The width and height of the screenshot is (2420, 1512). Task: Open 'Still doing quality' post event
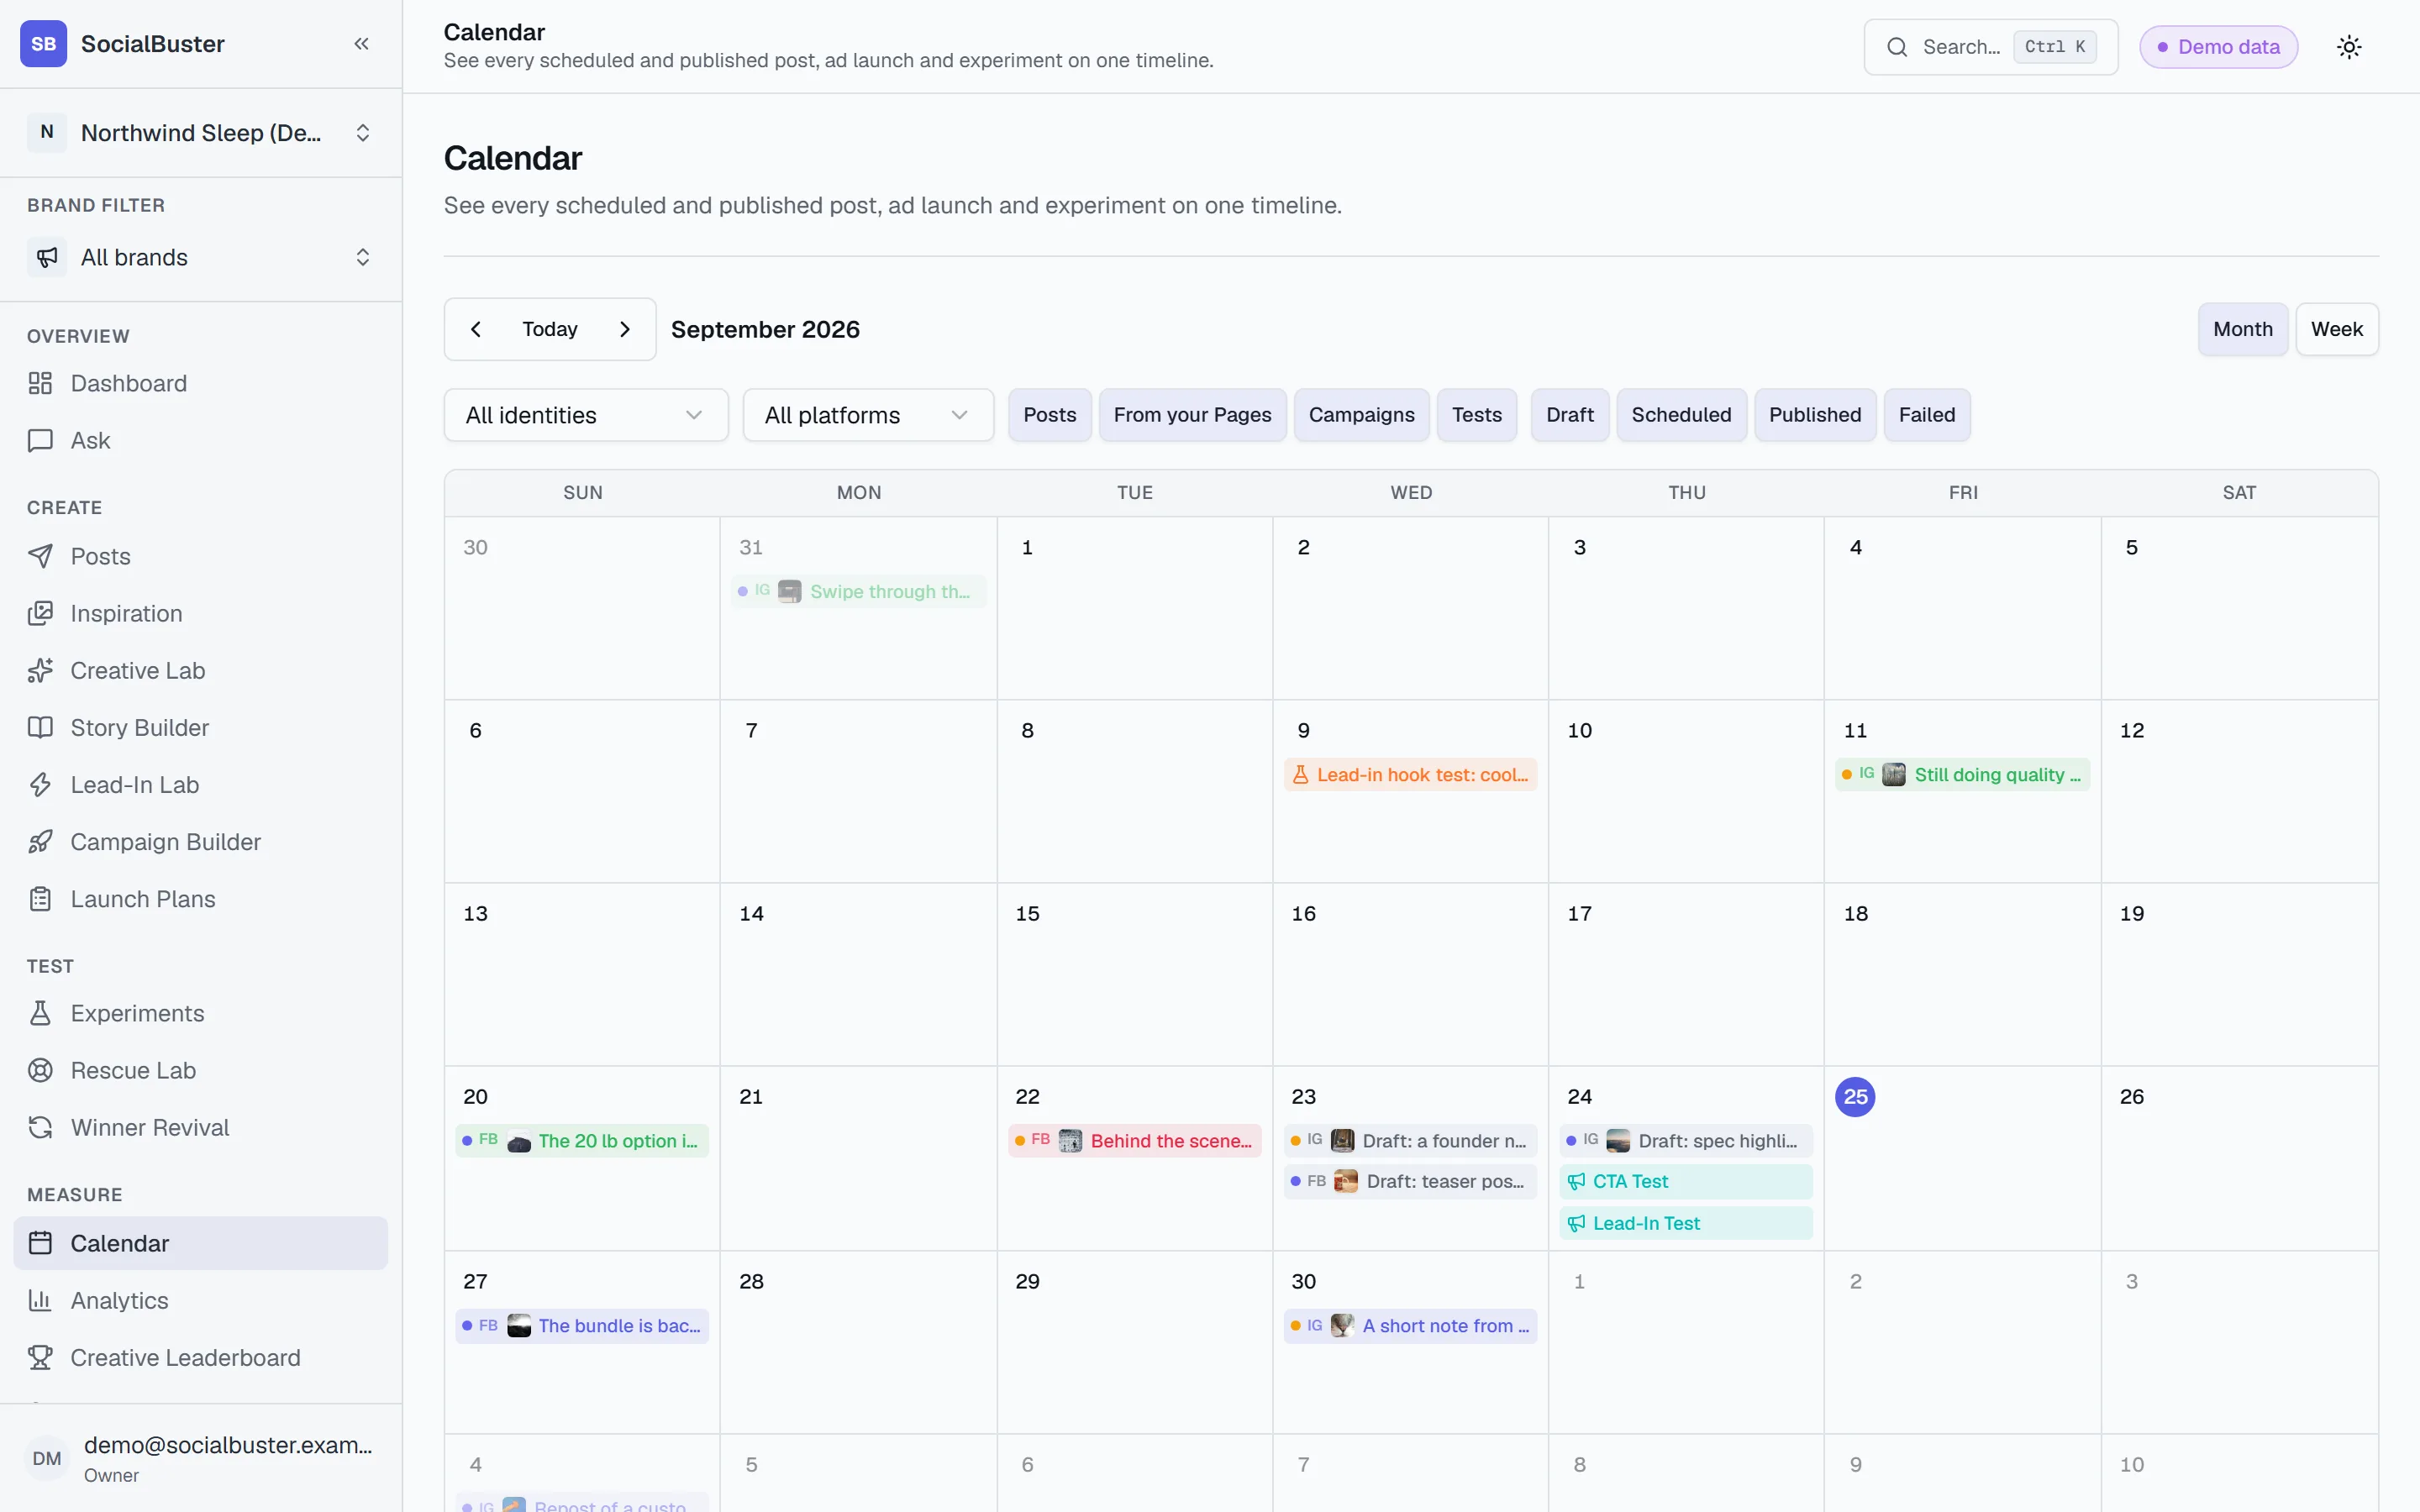(1962, 774)
